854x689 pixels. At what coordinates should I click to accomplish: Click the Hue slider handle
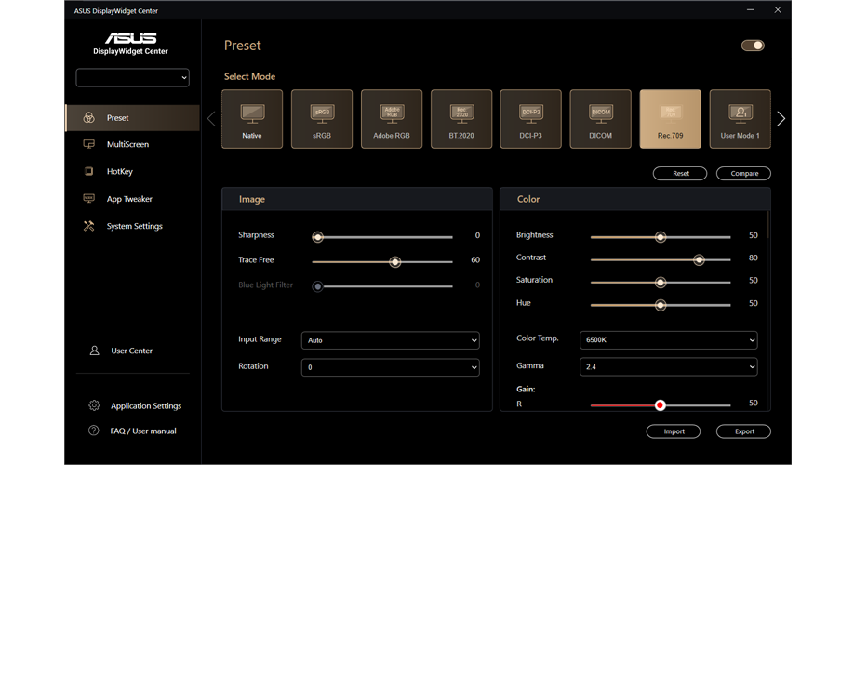tap(661, 305)
